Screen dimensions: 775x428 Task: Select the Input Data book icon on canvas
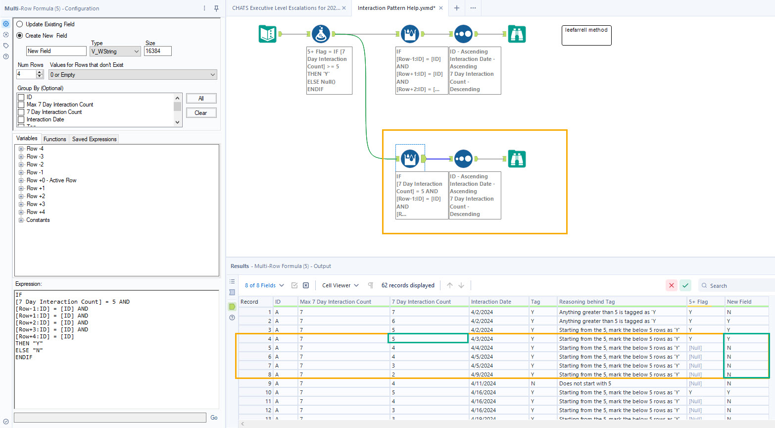coord(267,34)
